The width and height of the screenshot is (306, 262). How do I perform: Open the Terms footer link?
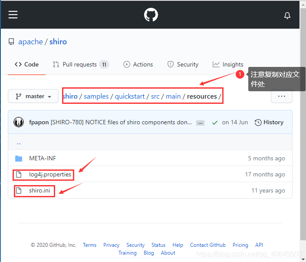coord(90,245)
